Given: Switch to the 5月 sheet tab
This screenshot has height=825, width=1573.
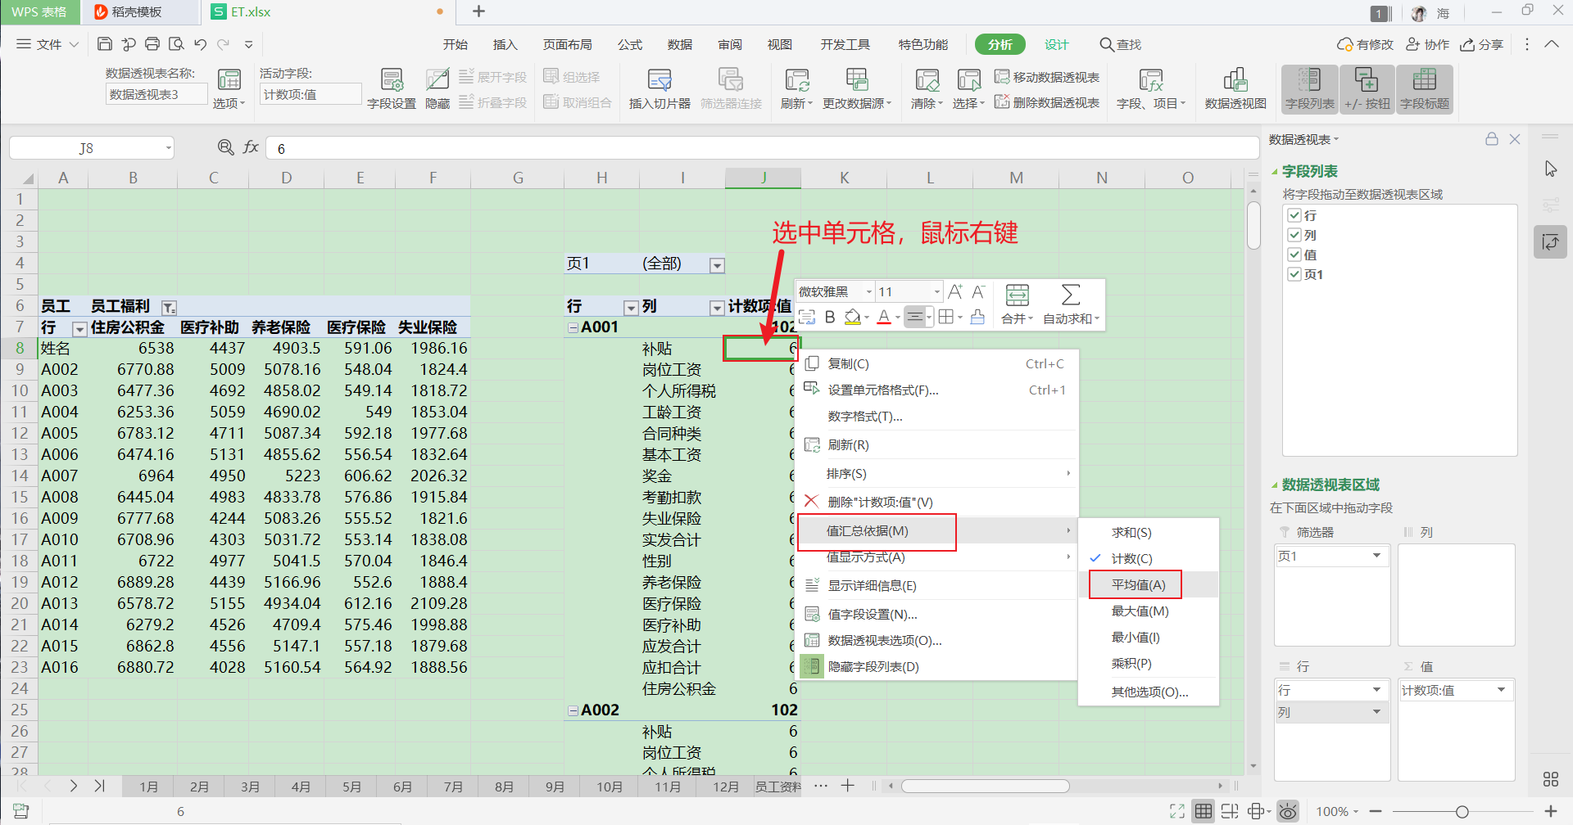Looking at the screenshot, I should point(351,787).
